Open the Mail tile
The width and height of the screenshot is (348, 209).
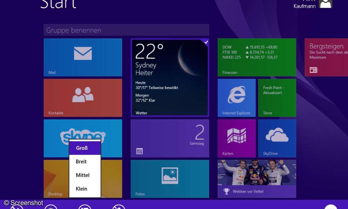(83, 57)
